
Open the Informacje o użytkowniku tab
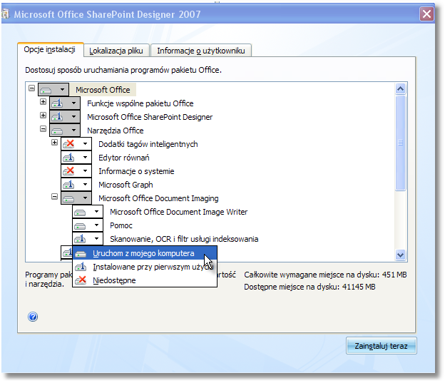click(x=201, y=51)
